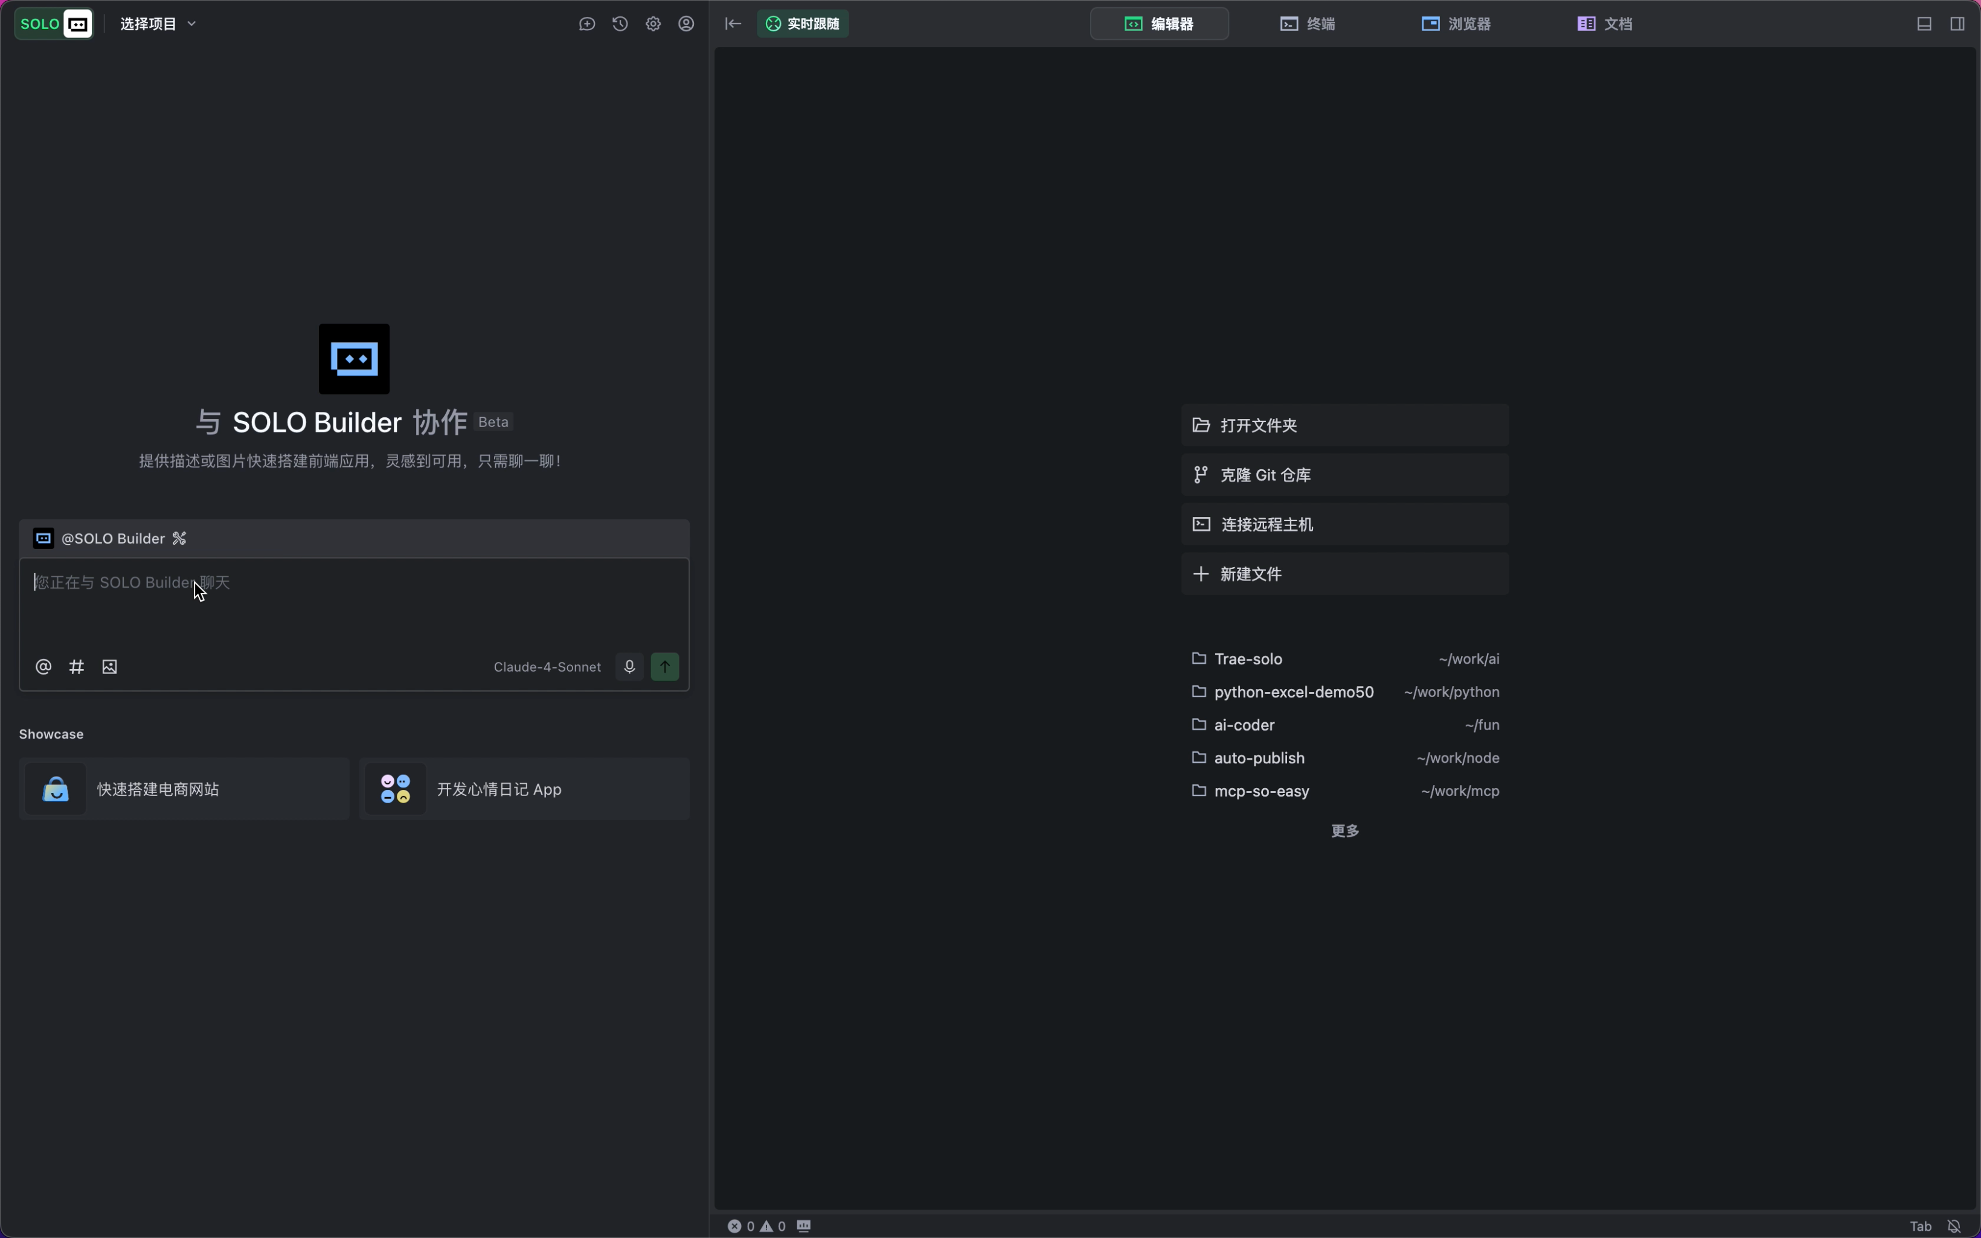Click the folder icon beside Trae-solo
This screenshot has width=1981, height=1238.
pos(1199,658)
